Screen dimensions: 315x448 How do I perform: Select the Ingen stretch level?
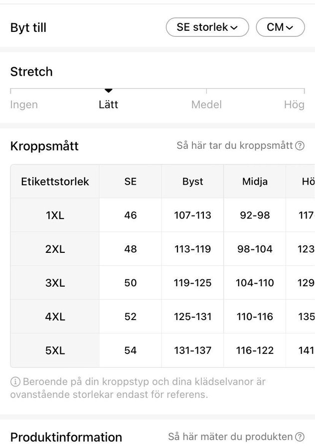24,105
